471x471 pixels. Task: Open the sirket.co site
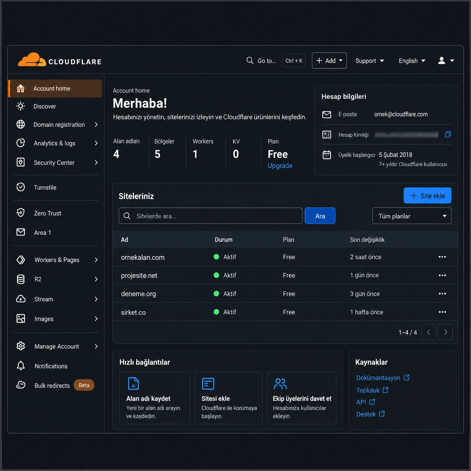click(x=133, y=312)
